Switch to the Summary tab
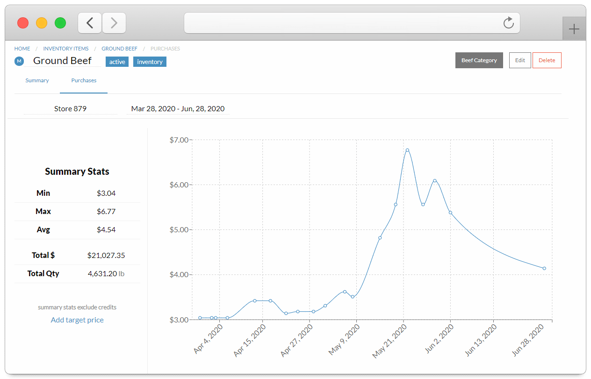The height and width of the screenshot is (379, 591). tap(37, 80)
